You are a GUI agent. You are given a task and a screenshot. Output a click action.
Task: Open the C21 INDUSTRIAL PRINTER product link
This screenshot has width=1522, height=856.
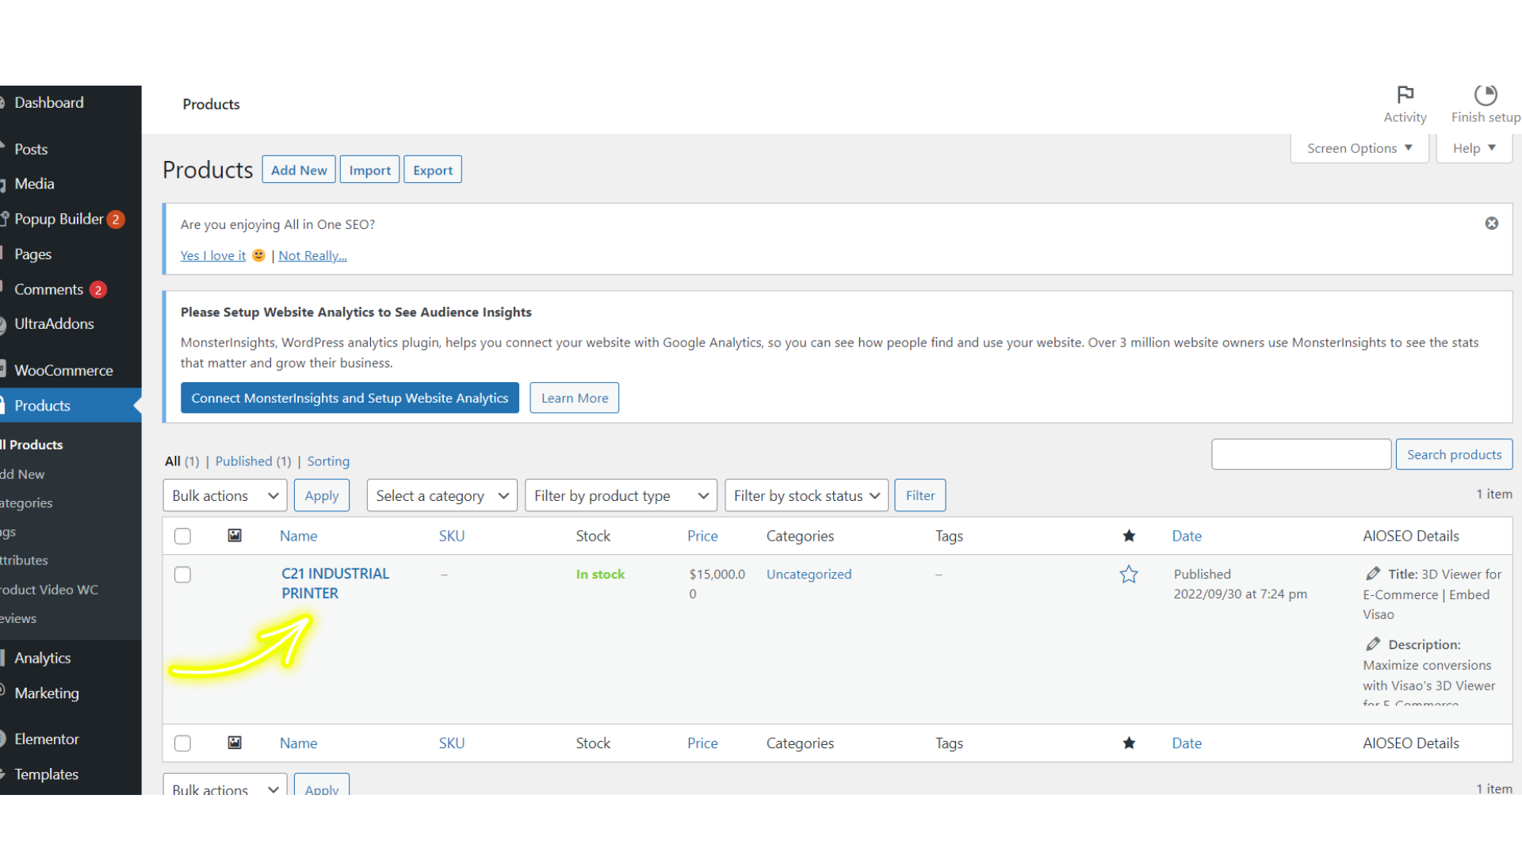point(335,583)
